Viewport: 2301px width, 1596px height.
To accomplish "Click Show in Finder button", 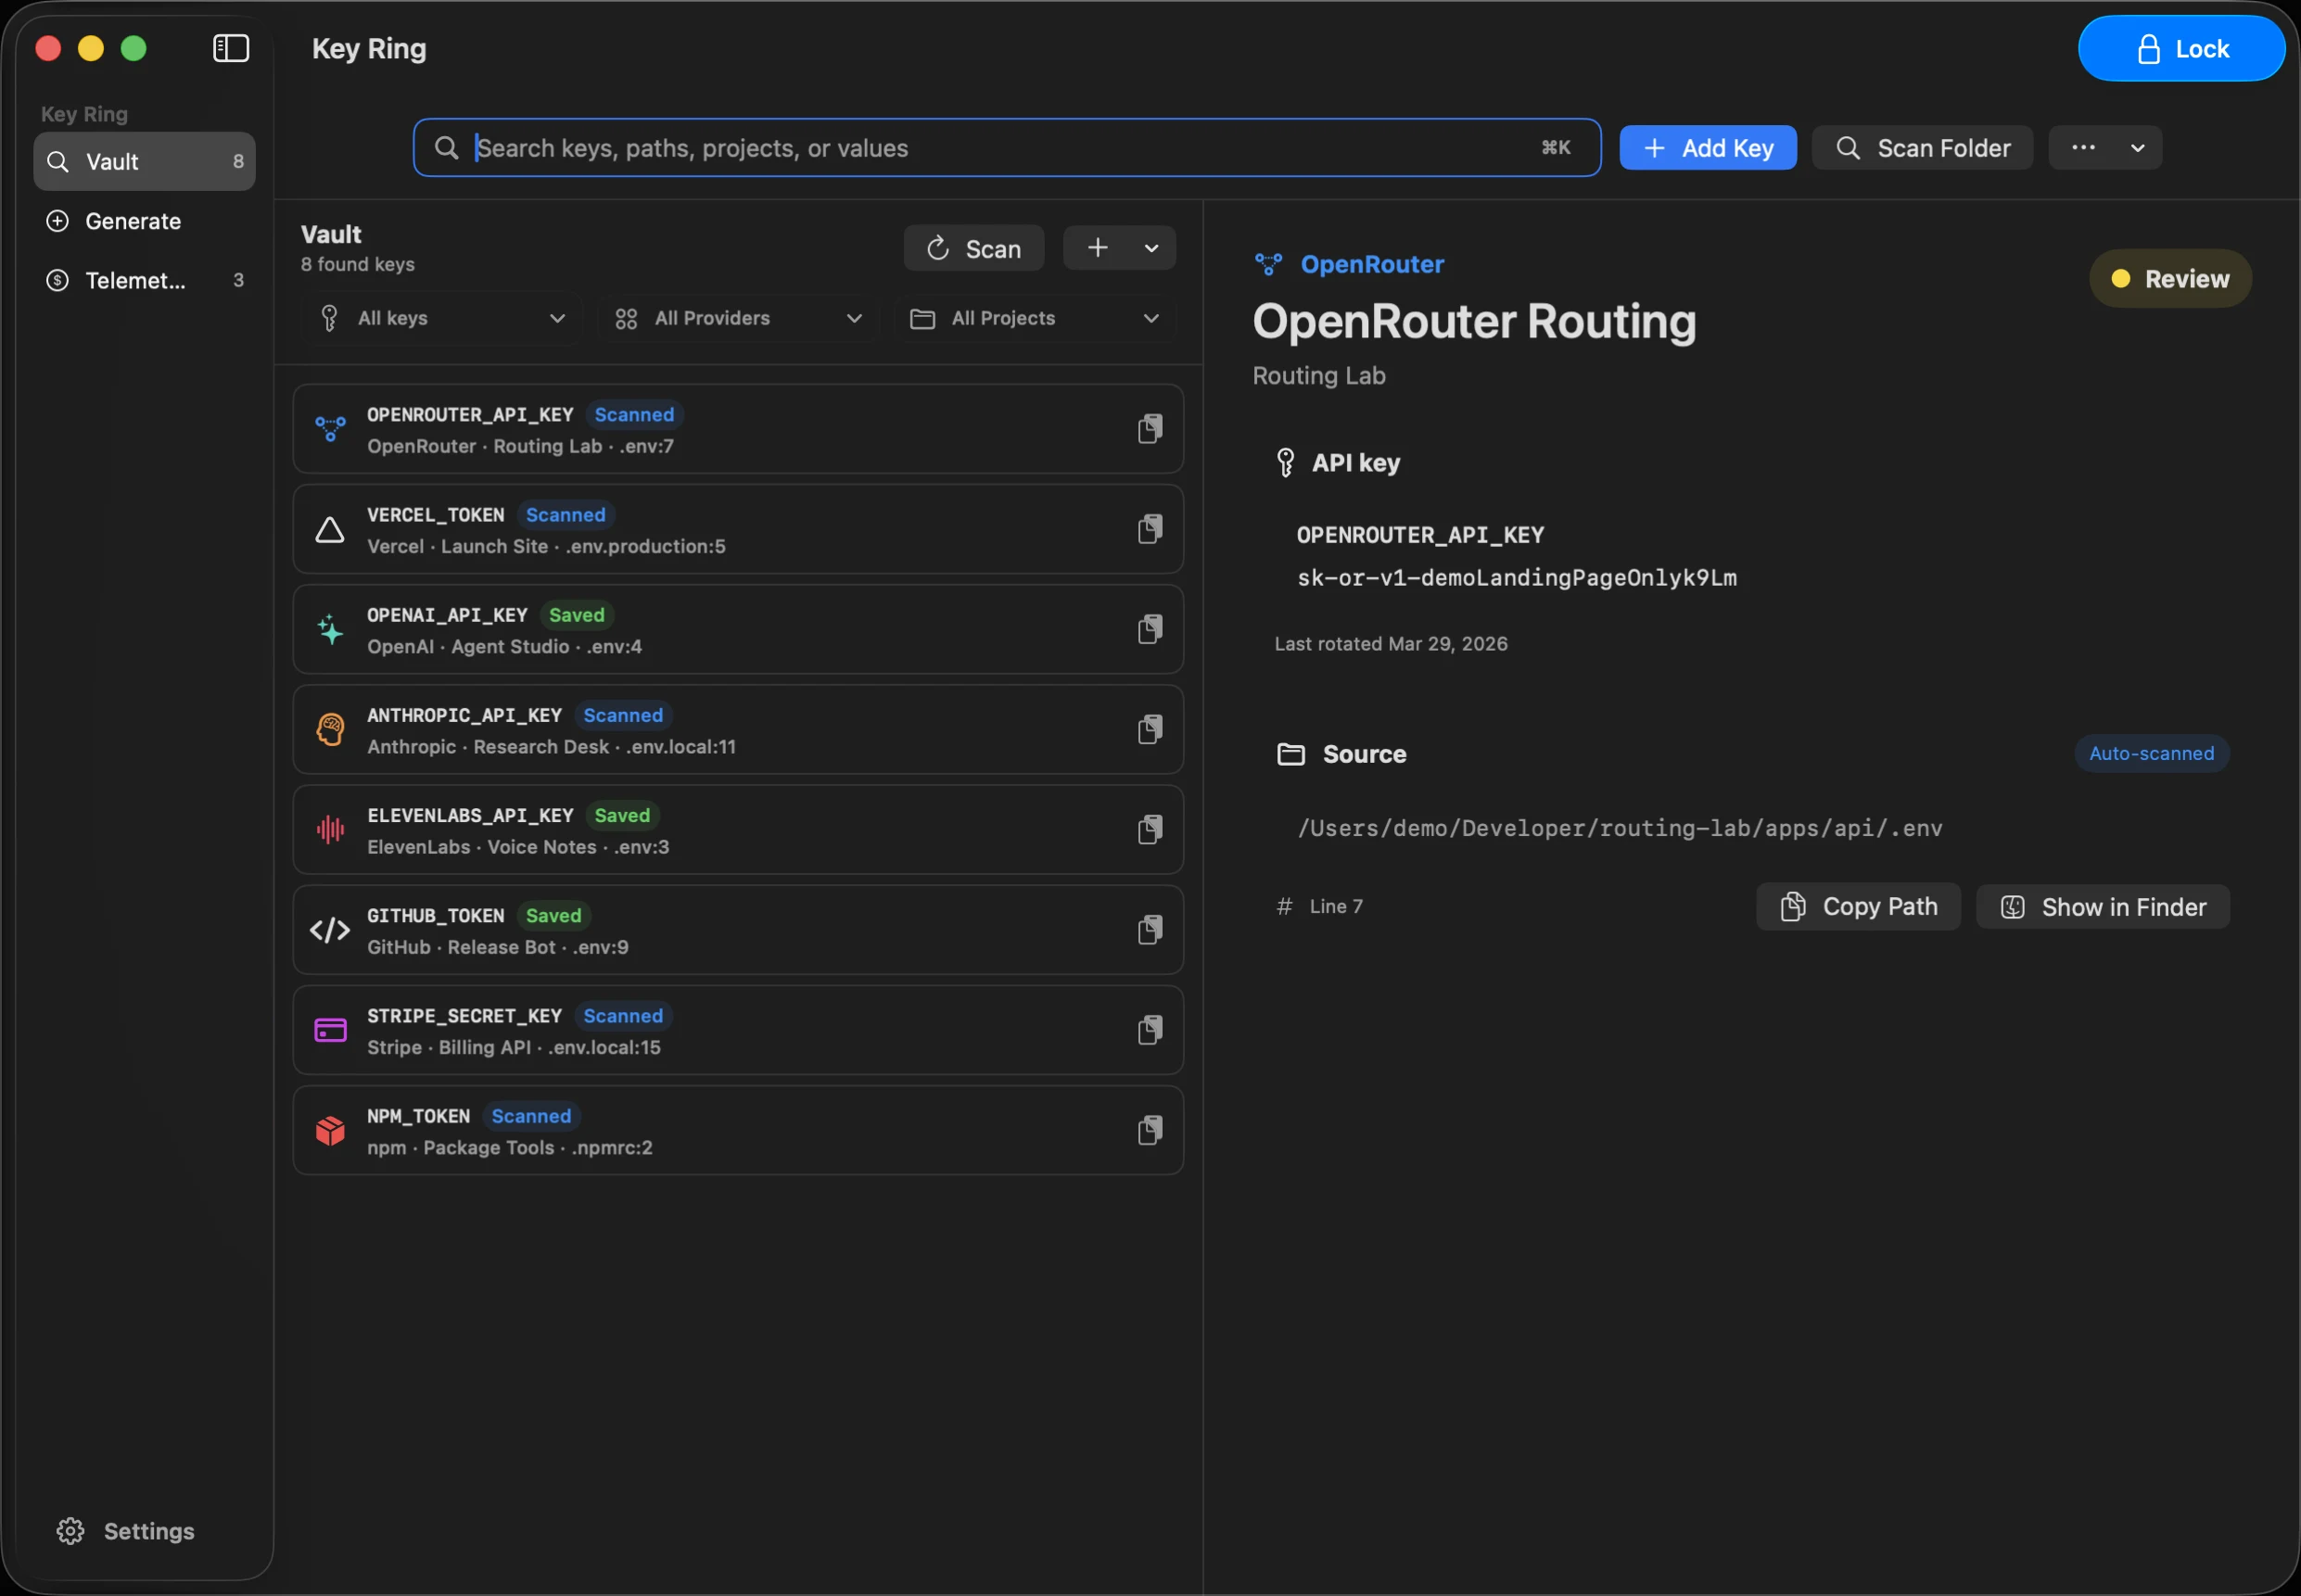I will point(2102,906).
